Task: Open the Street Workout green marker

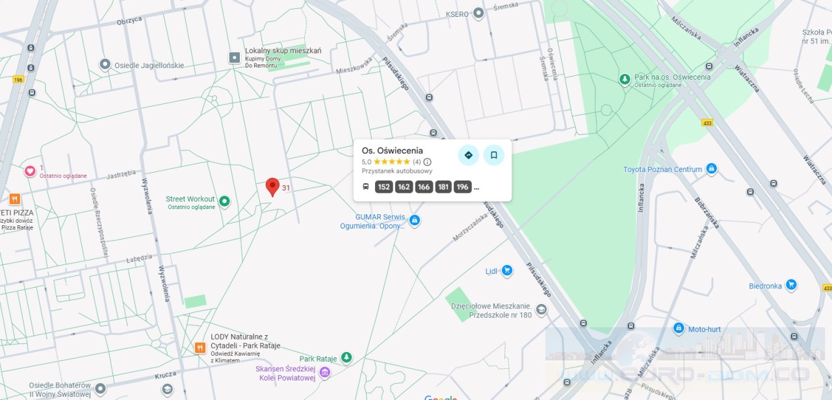Action: [224, 201]
